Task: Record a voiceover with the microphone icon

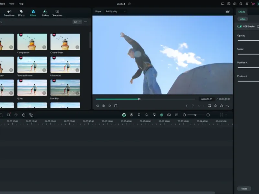Action: click(147, 115)
